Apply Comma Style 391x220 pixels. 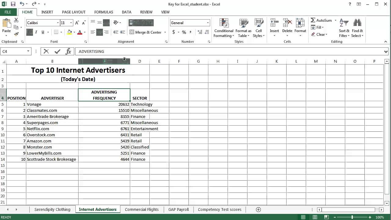[x=191, y=32]
